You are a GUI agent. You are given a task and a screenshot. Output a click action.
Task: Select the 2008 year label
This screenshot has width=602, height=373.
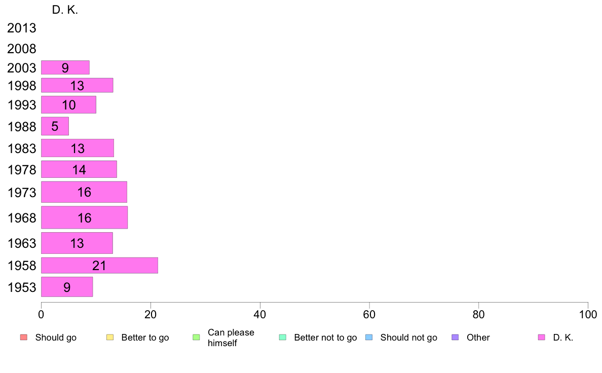point(22,49)
